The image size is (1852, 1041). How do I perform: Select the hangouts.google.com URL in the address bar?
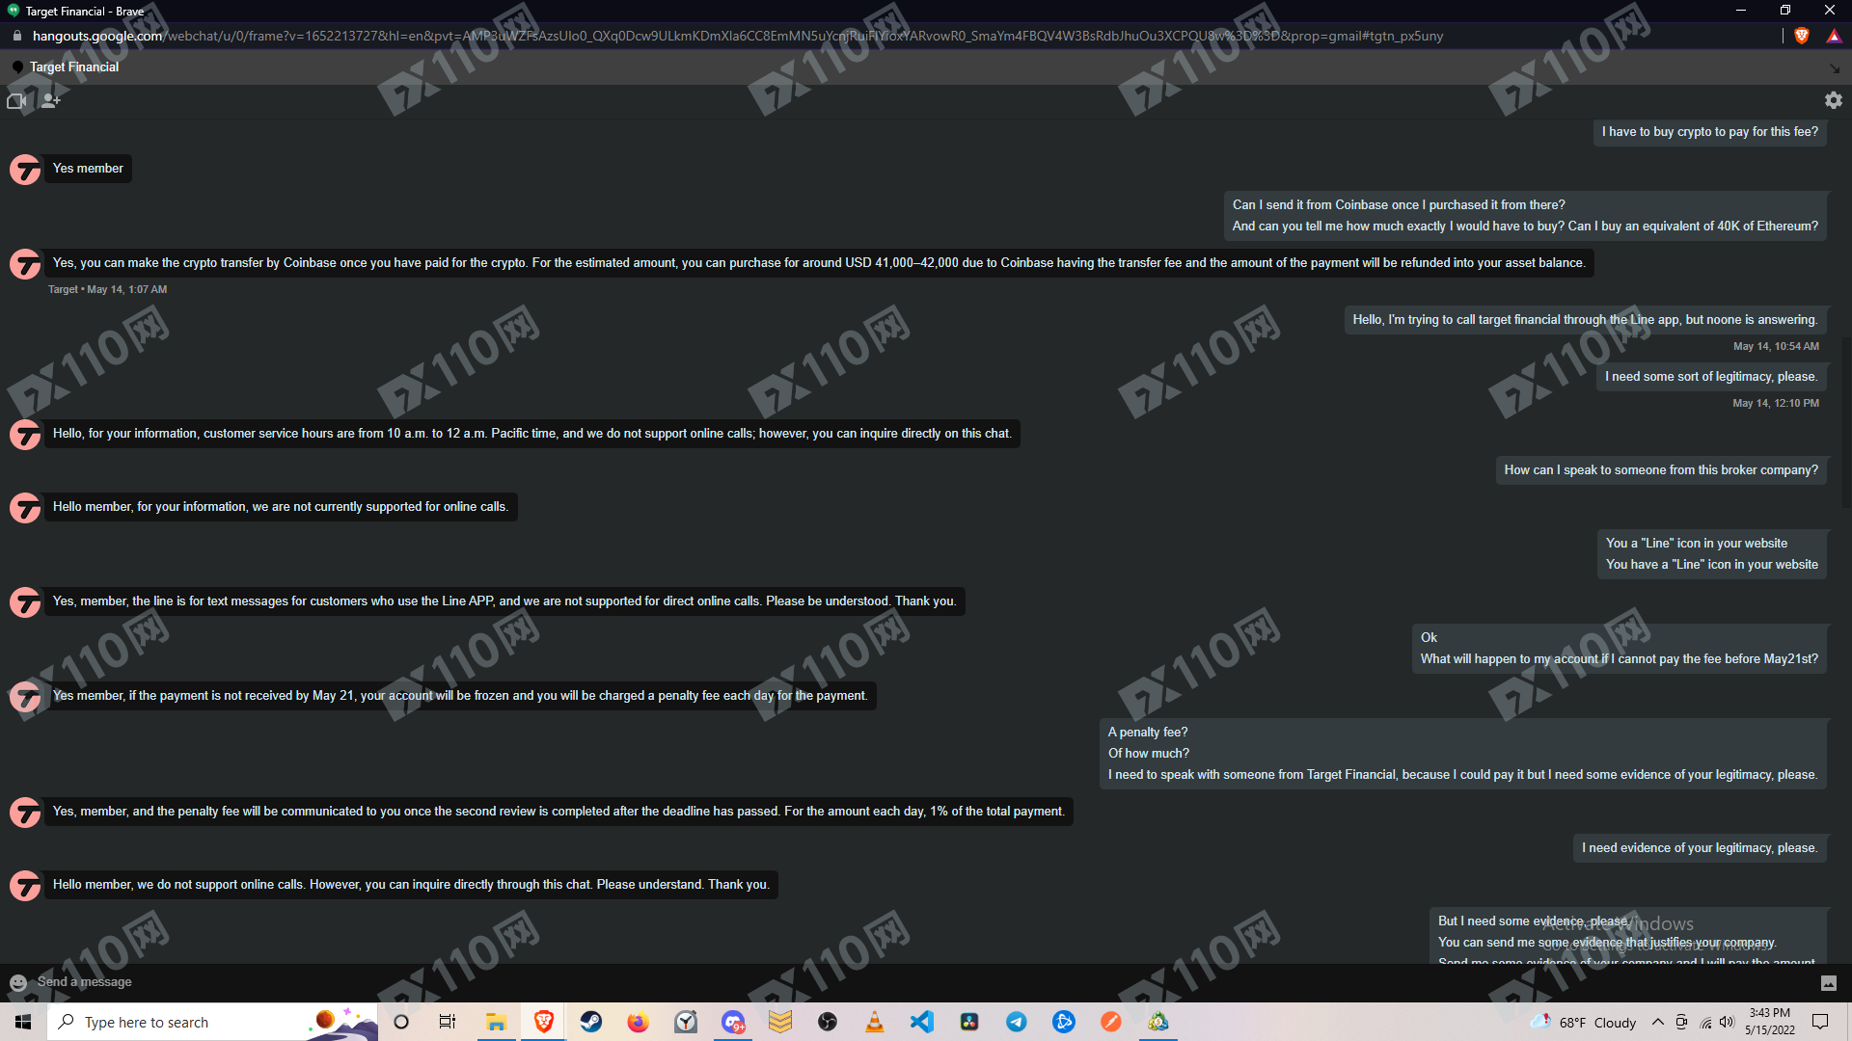(x=738, y=36)
